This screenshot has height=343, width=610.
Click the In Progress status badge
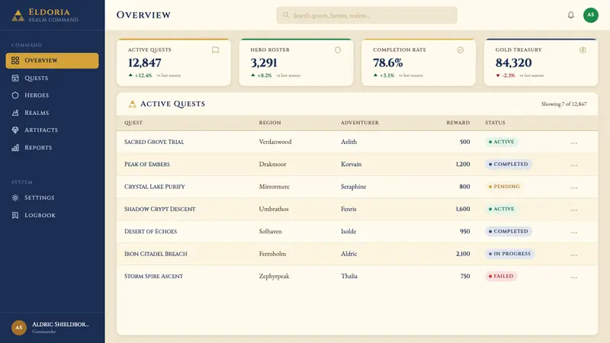pos(509,254)
